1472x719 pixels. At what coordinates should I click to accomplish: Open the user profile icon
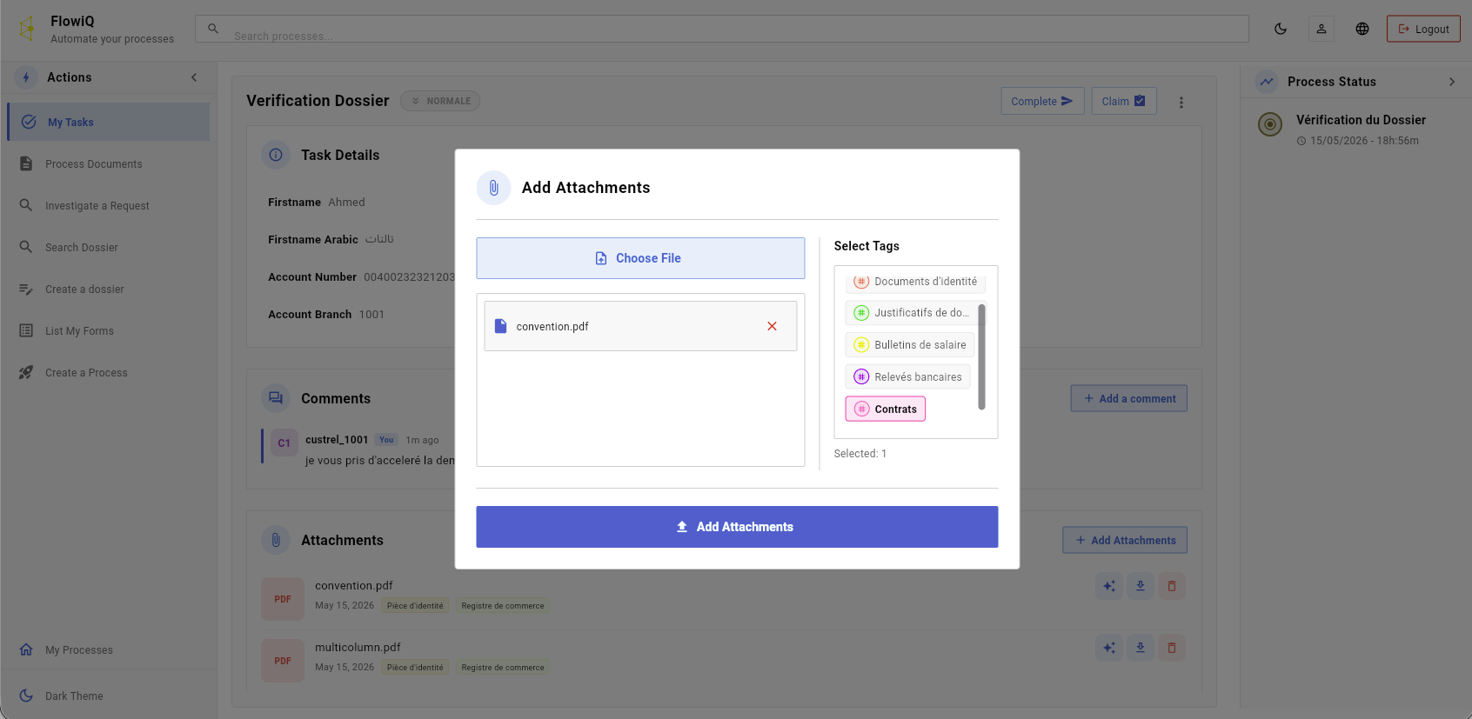[x=1321, y=29]
